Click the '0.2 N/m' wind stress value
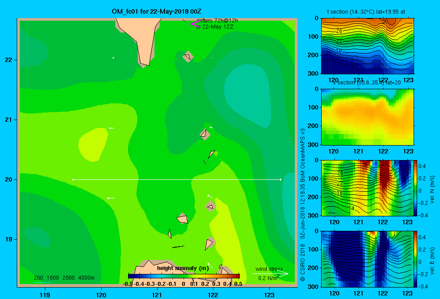 click(268, 278)
